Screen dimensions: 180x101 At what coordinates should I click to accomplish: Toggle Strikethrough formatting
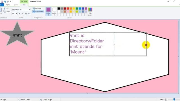pos(29,14)
